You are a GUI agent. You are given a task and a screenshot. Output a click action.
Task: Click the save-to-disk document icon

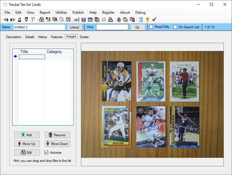pyautogui.click(x=132, y=20)
